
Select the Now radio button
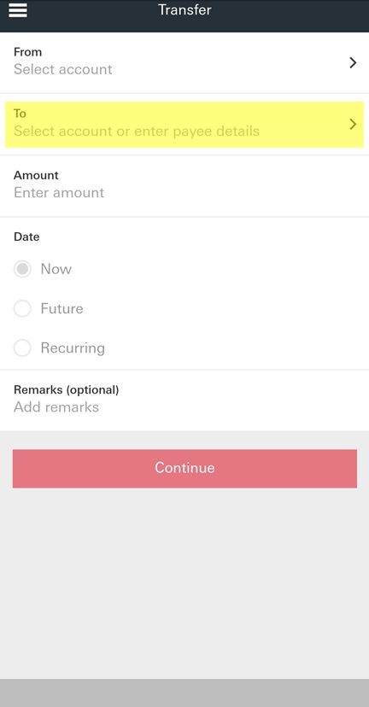point(22,269)
